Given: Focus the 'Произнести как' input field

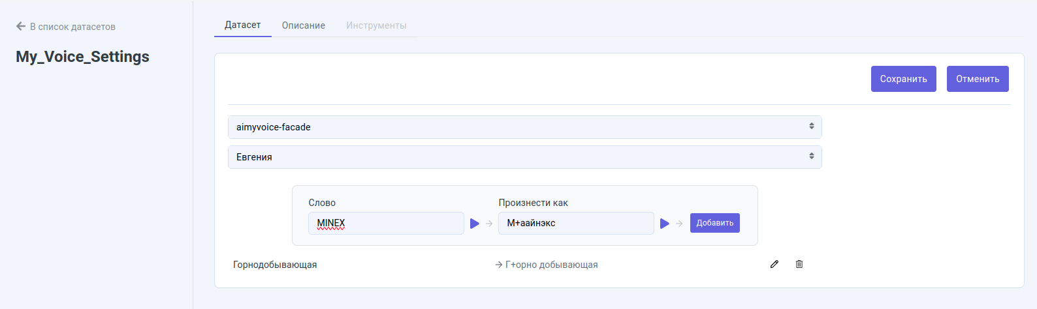Looking at the screenshot, I should [576, 223].
